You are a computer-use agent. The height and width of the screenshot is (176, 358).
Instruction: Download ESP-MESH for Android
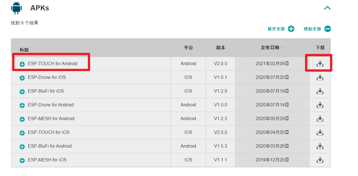[320, 118]
